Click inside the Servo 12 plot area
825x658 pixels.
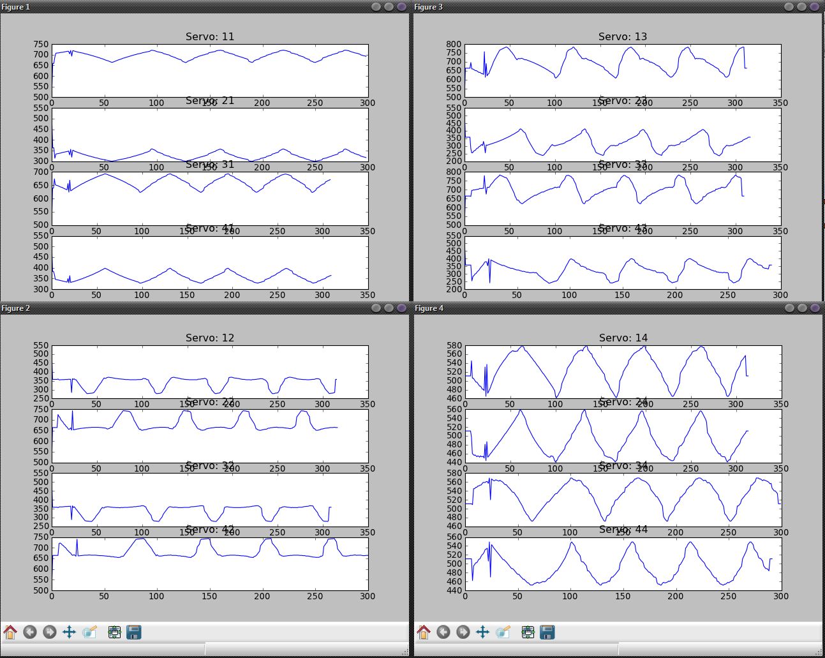[x=210, y=372]
